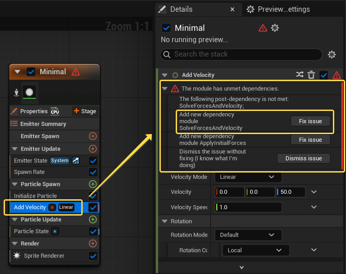
Task: Click Emitter Summary list icon
Action: 14,124
